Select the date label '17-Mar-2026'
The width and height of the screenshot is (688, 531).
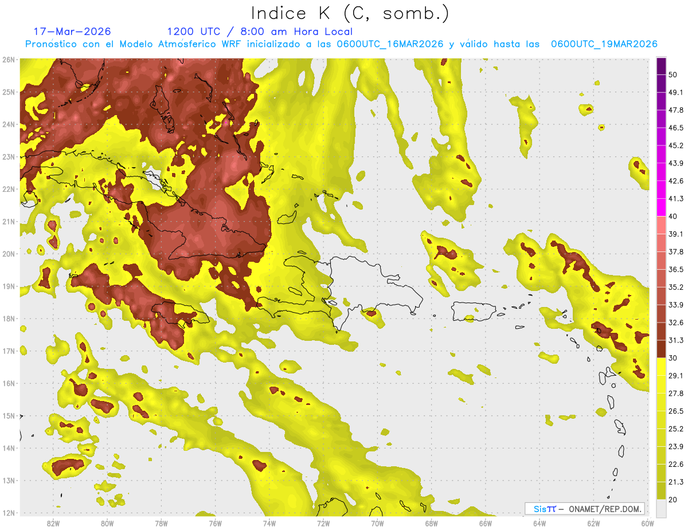pyautogui.click(x=72, y=32)
